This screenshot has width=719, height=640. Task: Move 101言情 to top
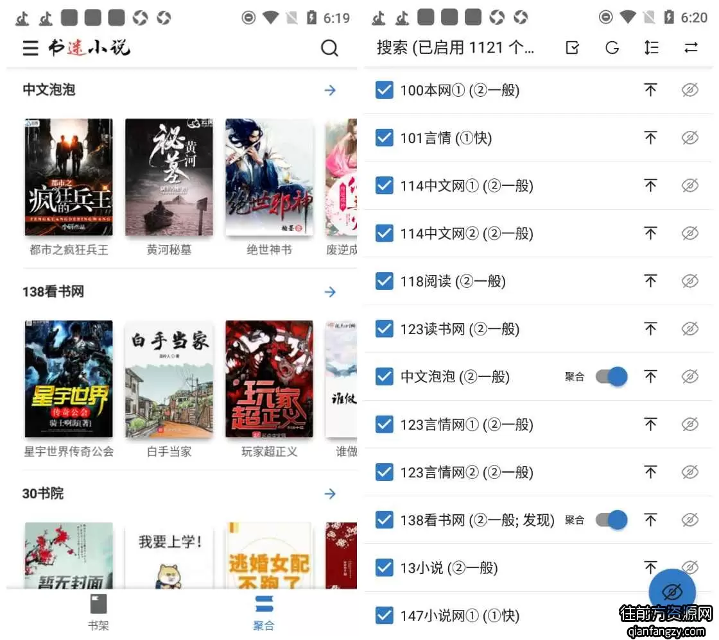pyautogui.click(x=650, y=137)
